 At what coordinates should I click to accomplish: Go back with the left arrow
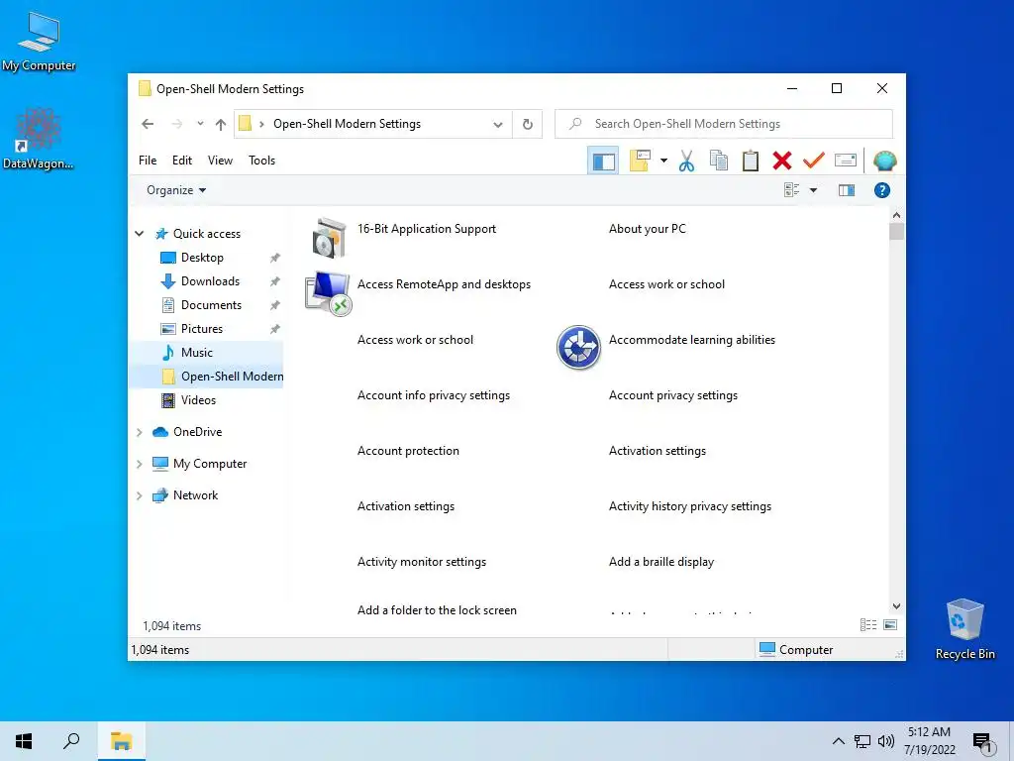coord(148,124)
